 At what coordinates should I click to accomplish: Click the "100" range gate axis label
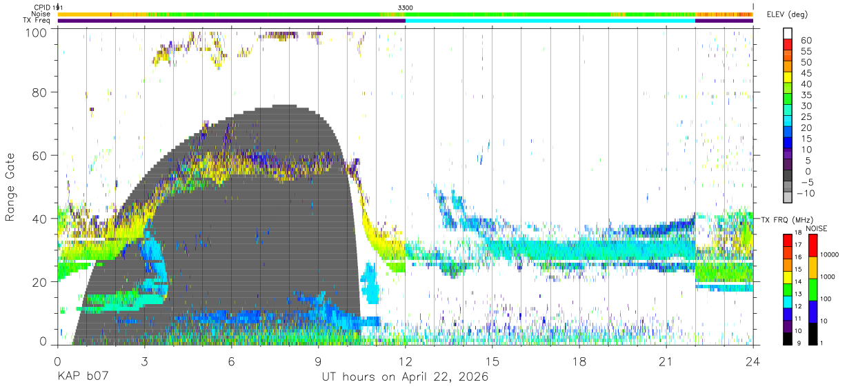coord(37,32)
